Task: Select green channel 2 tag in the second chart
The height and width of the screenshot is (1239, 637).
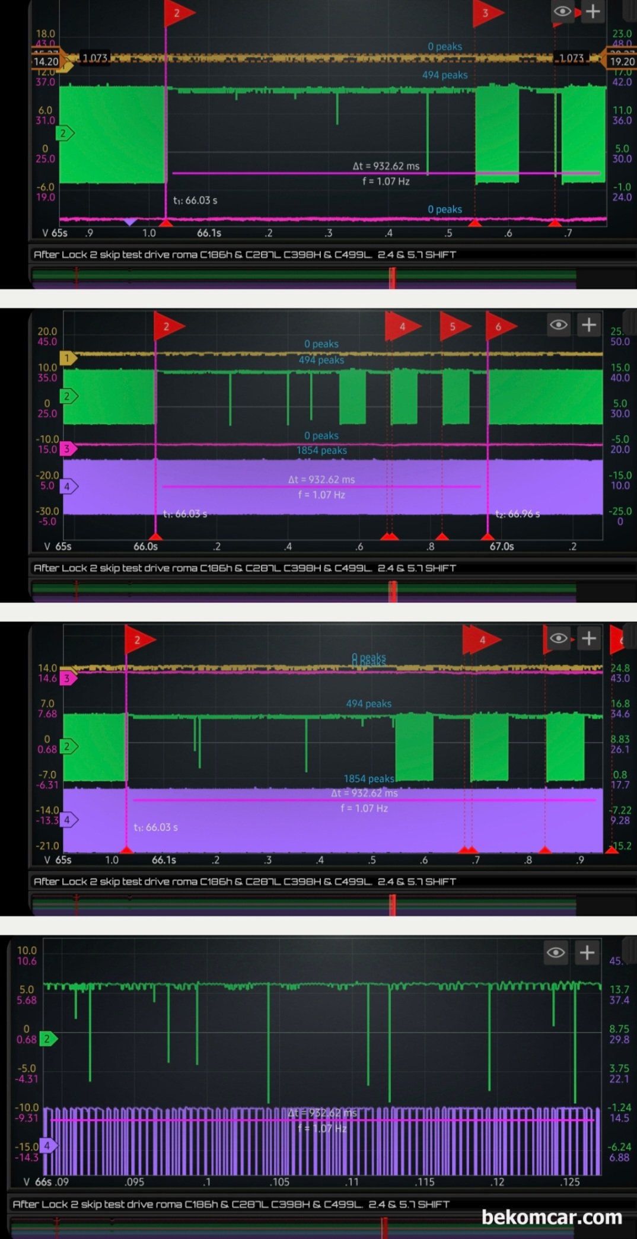Action: [x=68, y=396]
